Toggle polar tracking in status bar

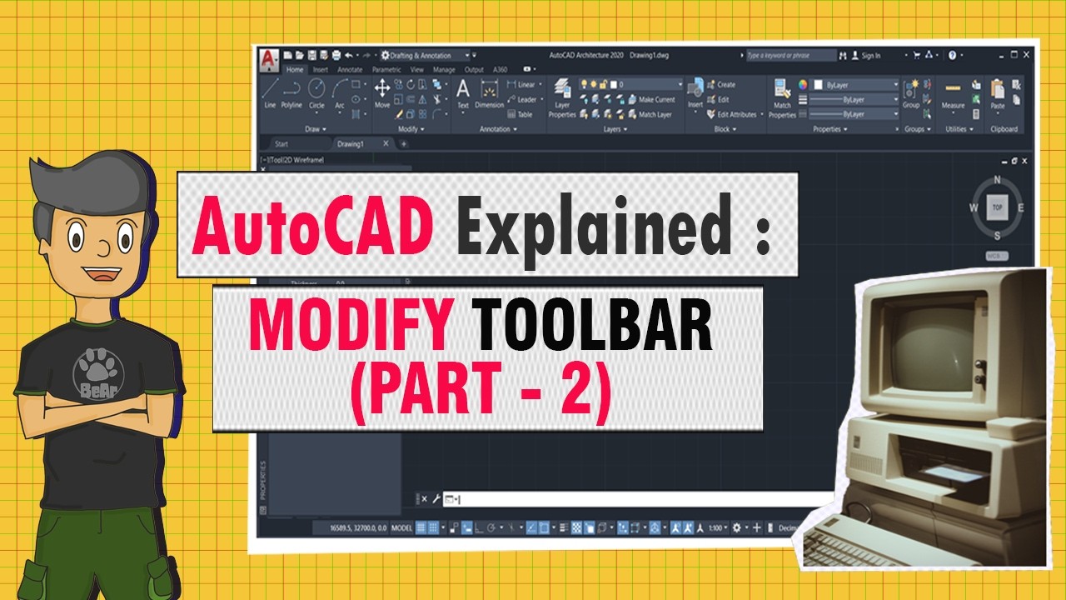tap(491, 527)
